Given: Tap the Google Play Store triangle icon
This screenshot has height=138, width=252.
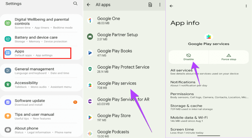Looking at the screenshot, I should 90,117.
